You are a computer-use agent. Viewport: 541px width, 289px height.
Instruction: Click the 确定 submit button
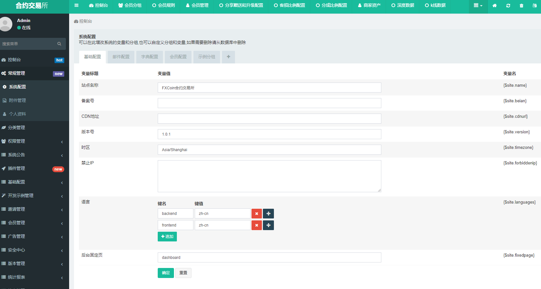coord(166,273)
